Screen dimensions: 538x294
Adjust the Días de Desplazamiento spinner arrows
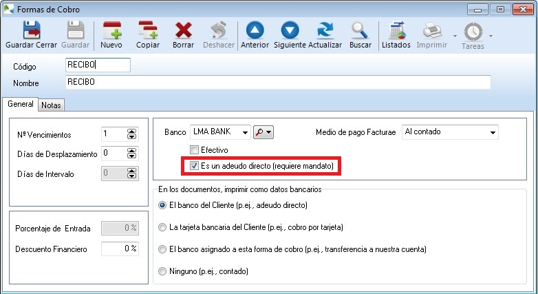click(132, 154)
